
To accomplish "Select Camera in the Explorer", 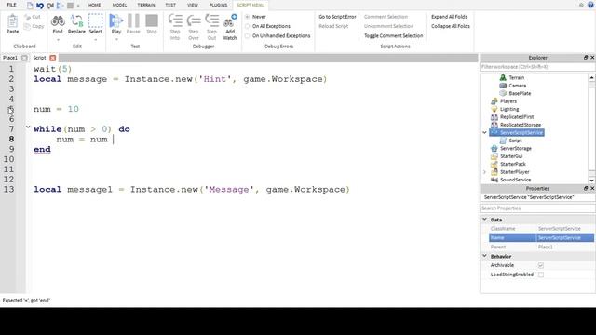I will click(x=517, y=86).
